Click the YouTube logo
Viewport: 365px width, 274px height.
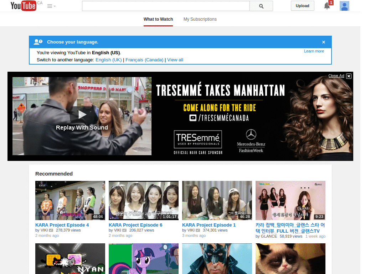tap(23, 6)
